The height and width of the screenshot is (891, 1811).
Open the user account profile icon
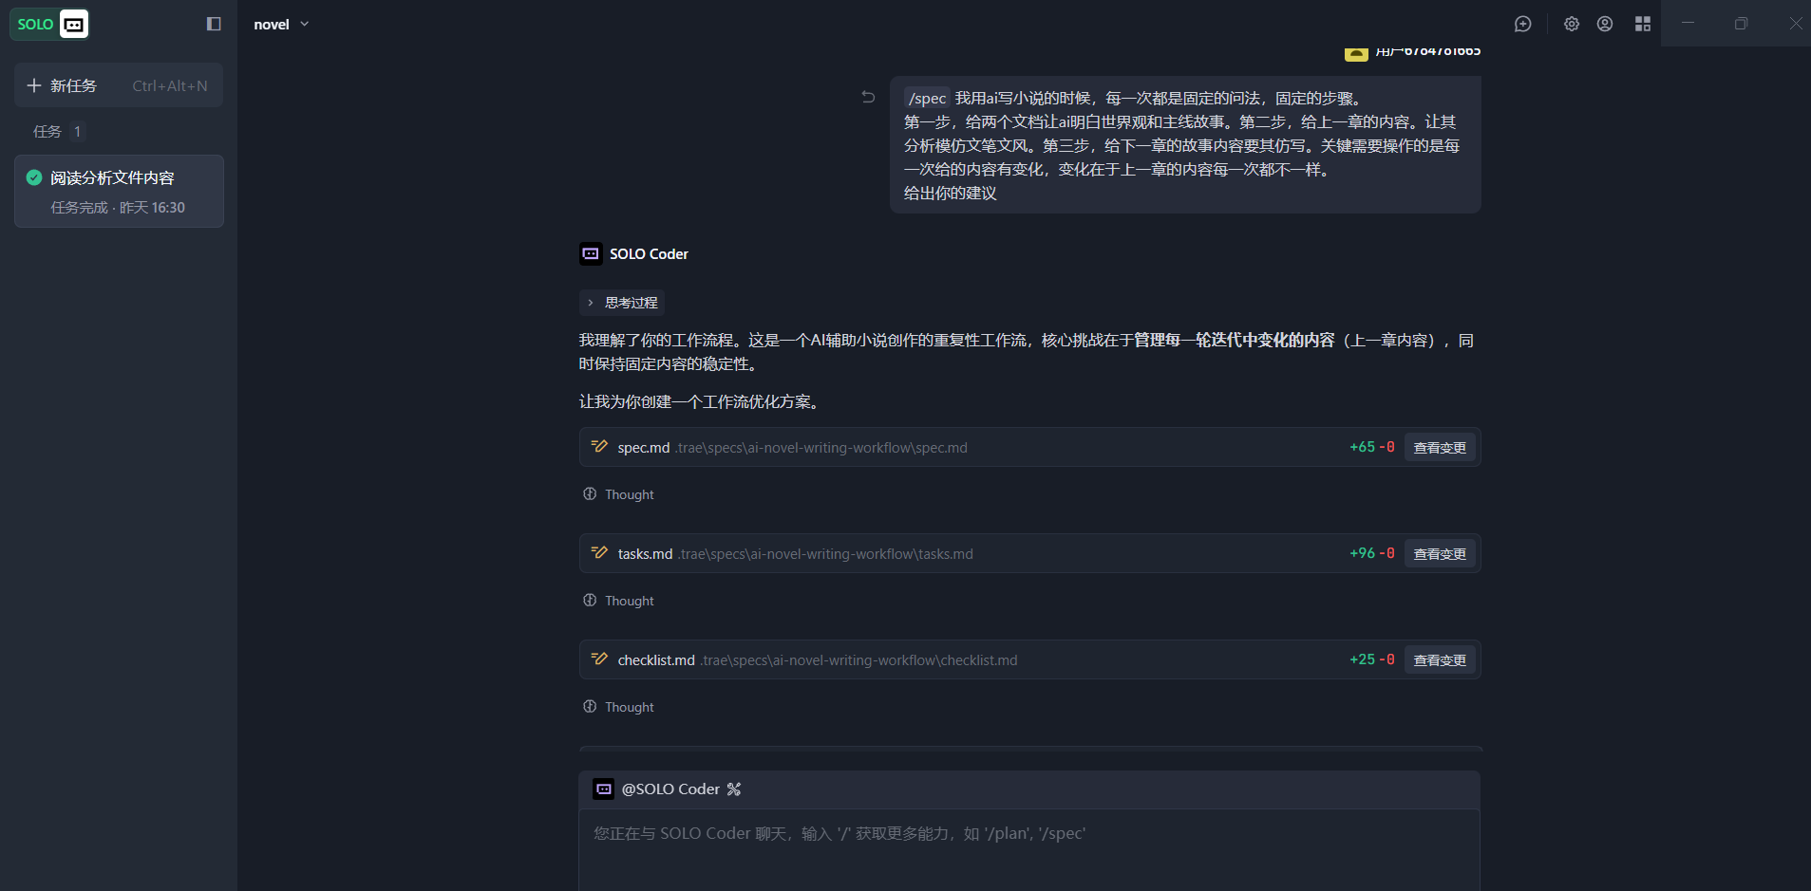click(x=1604, y=24)
